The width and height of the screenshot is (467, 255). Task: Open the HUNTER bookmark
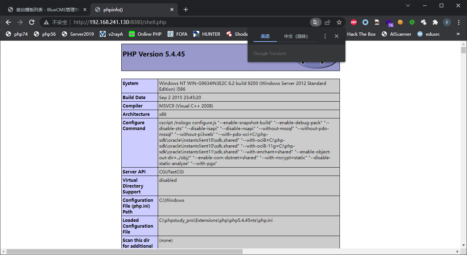pos(207,34)
